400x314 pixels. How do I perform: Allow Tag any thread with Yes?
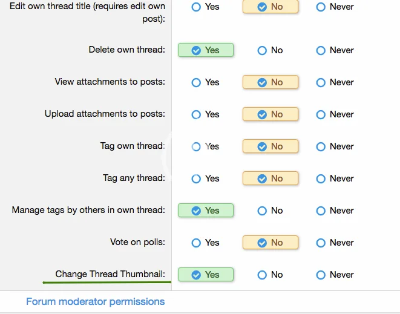pos(196,178)
